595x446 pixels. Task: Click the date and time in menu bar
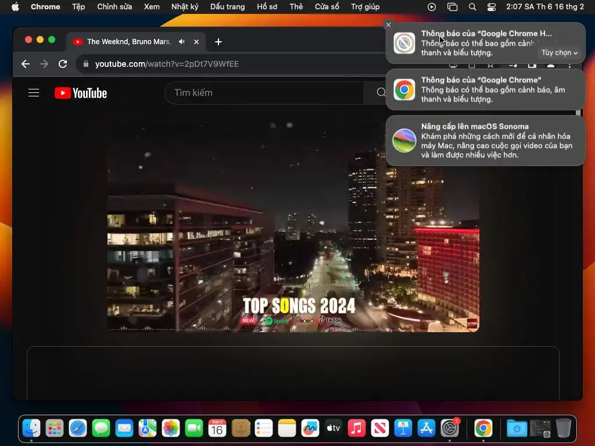click(545, 7)
